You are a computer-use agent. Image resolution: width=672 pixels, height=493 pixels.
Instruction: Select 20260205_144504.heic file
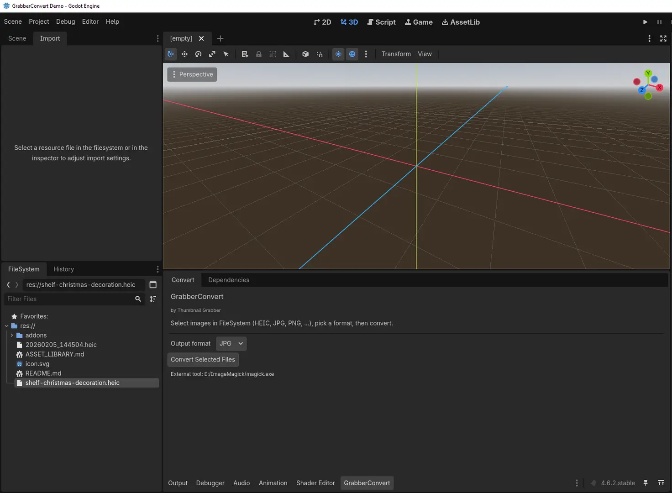61,345
